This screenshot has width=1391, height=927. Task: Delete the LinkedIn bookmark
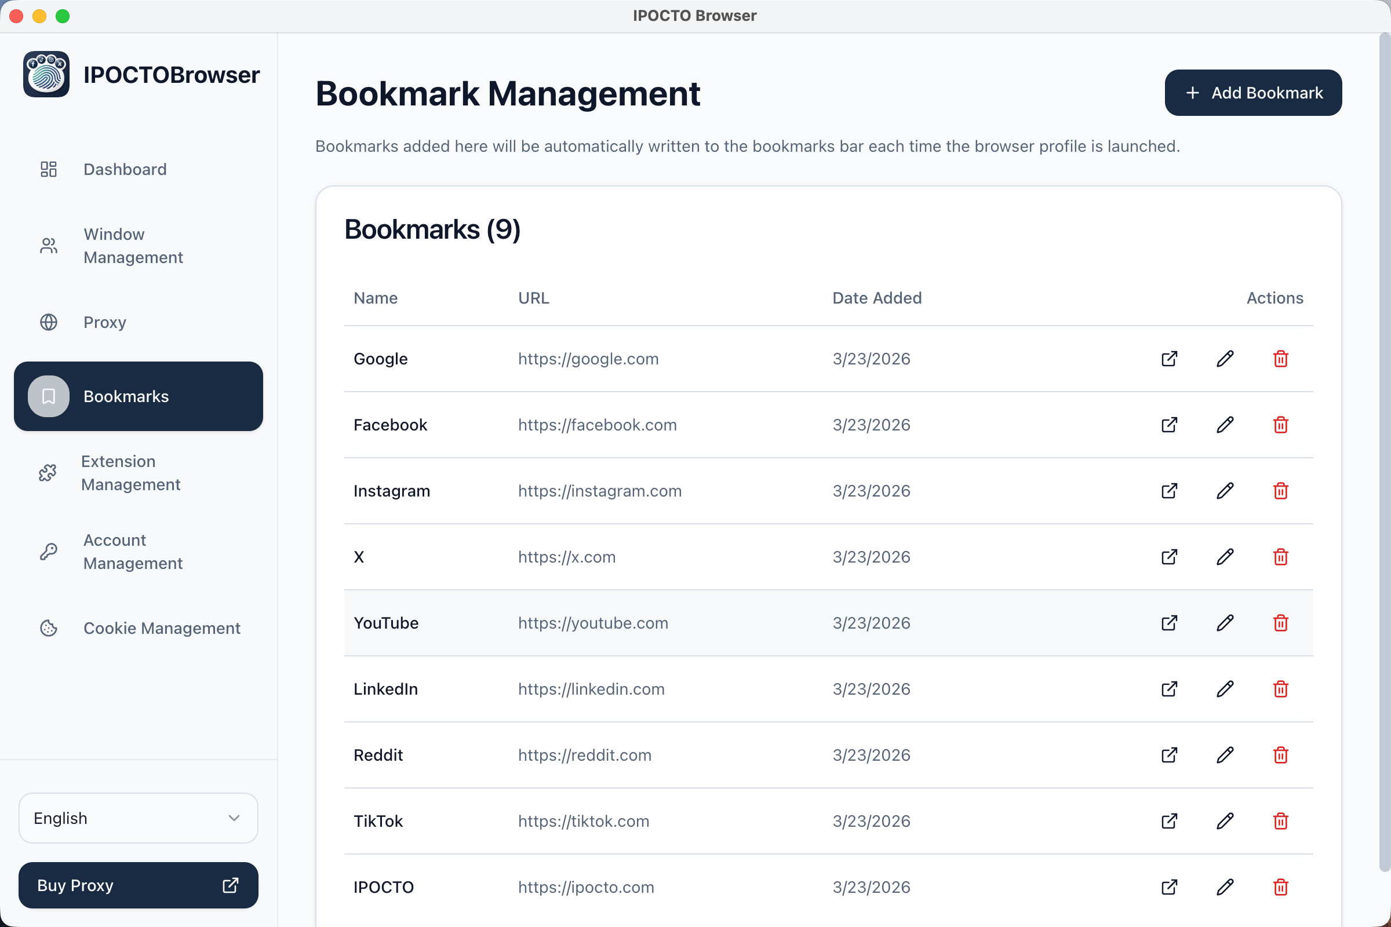tap(1280, 689)
